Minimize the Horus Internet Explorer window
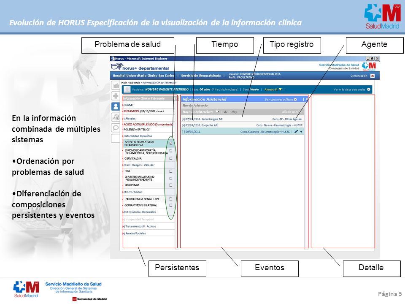 [368, 59]
